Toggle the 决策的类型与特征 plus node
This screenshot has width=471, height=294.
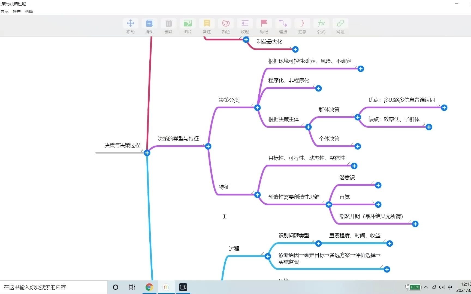pos(208,146)
